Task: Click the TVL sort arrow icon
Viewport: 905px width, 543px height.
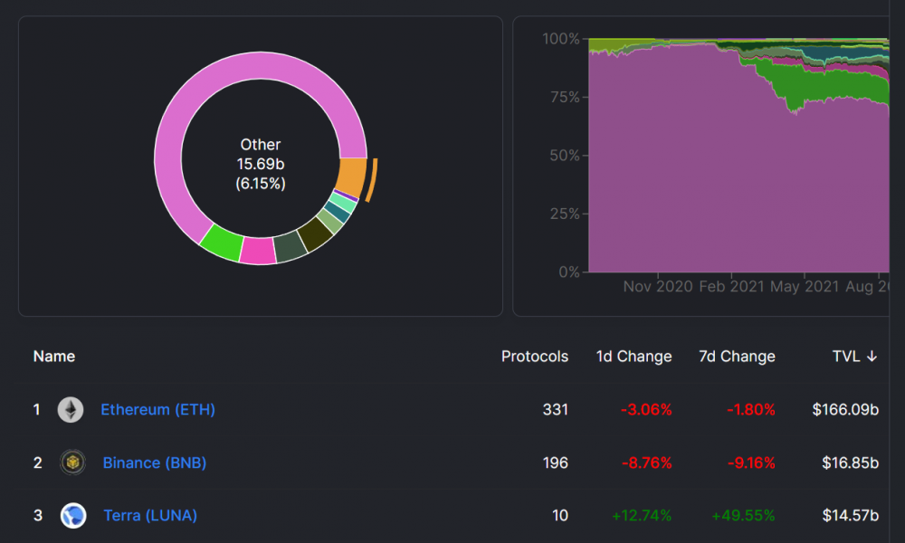Action: (x=872, y=357)
